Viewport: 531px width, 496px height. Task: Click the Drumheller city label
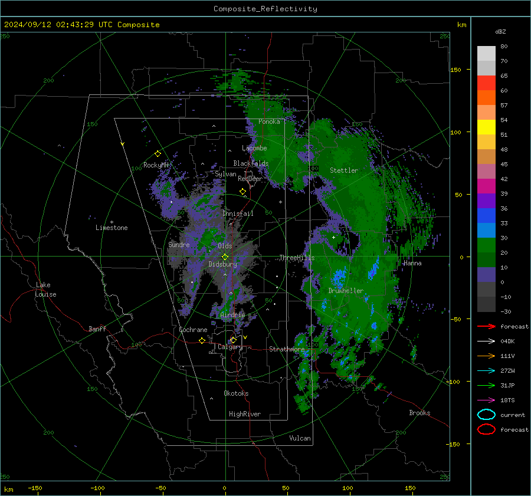point(346,291)
